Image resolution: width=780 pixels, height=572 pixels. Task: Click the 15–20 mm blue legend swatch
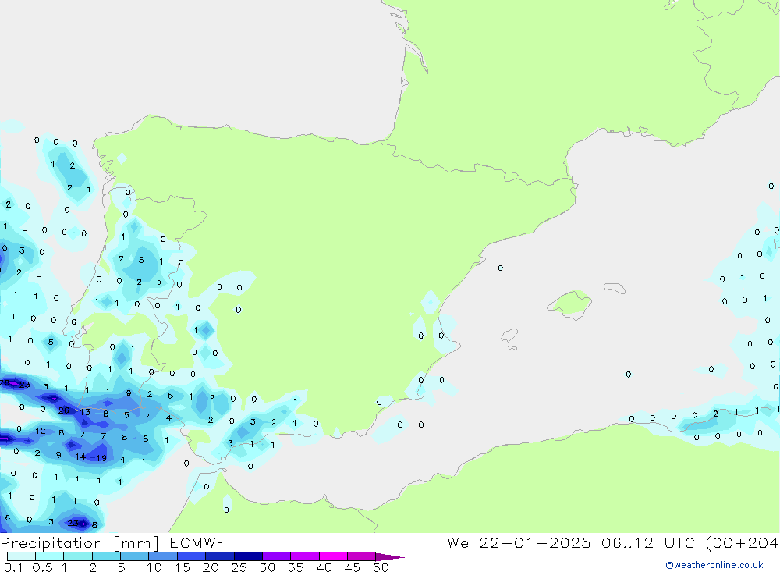pos(191,556)
